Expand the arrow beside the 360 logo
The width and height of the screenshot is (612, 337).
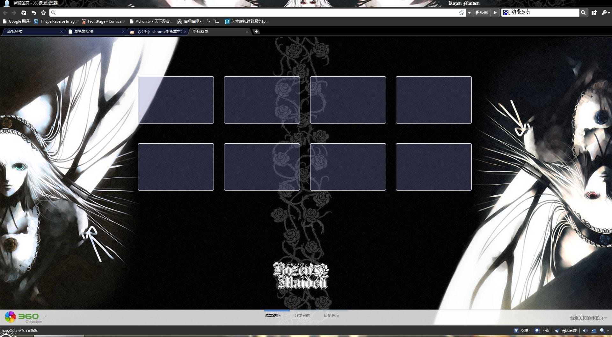point(46,316)
